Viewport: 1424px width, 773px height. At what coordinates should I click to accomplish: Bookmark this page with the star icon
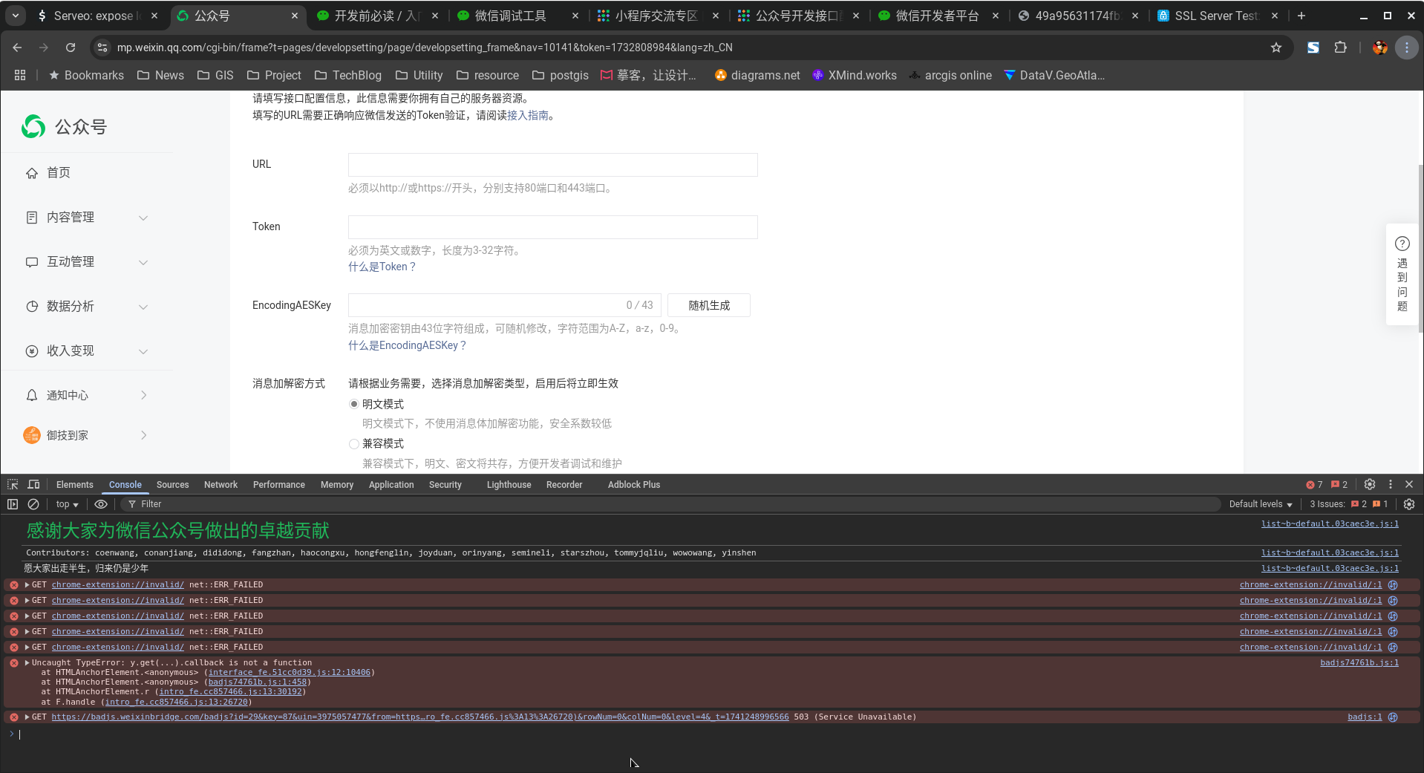click(x=1276, y=48)
